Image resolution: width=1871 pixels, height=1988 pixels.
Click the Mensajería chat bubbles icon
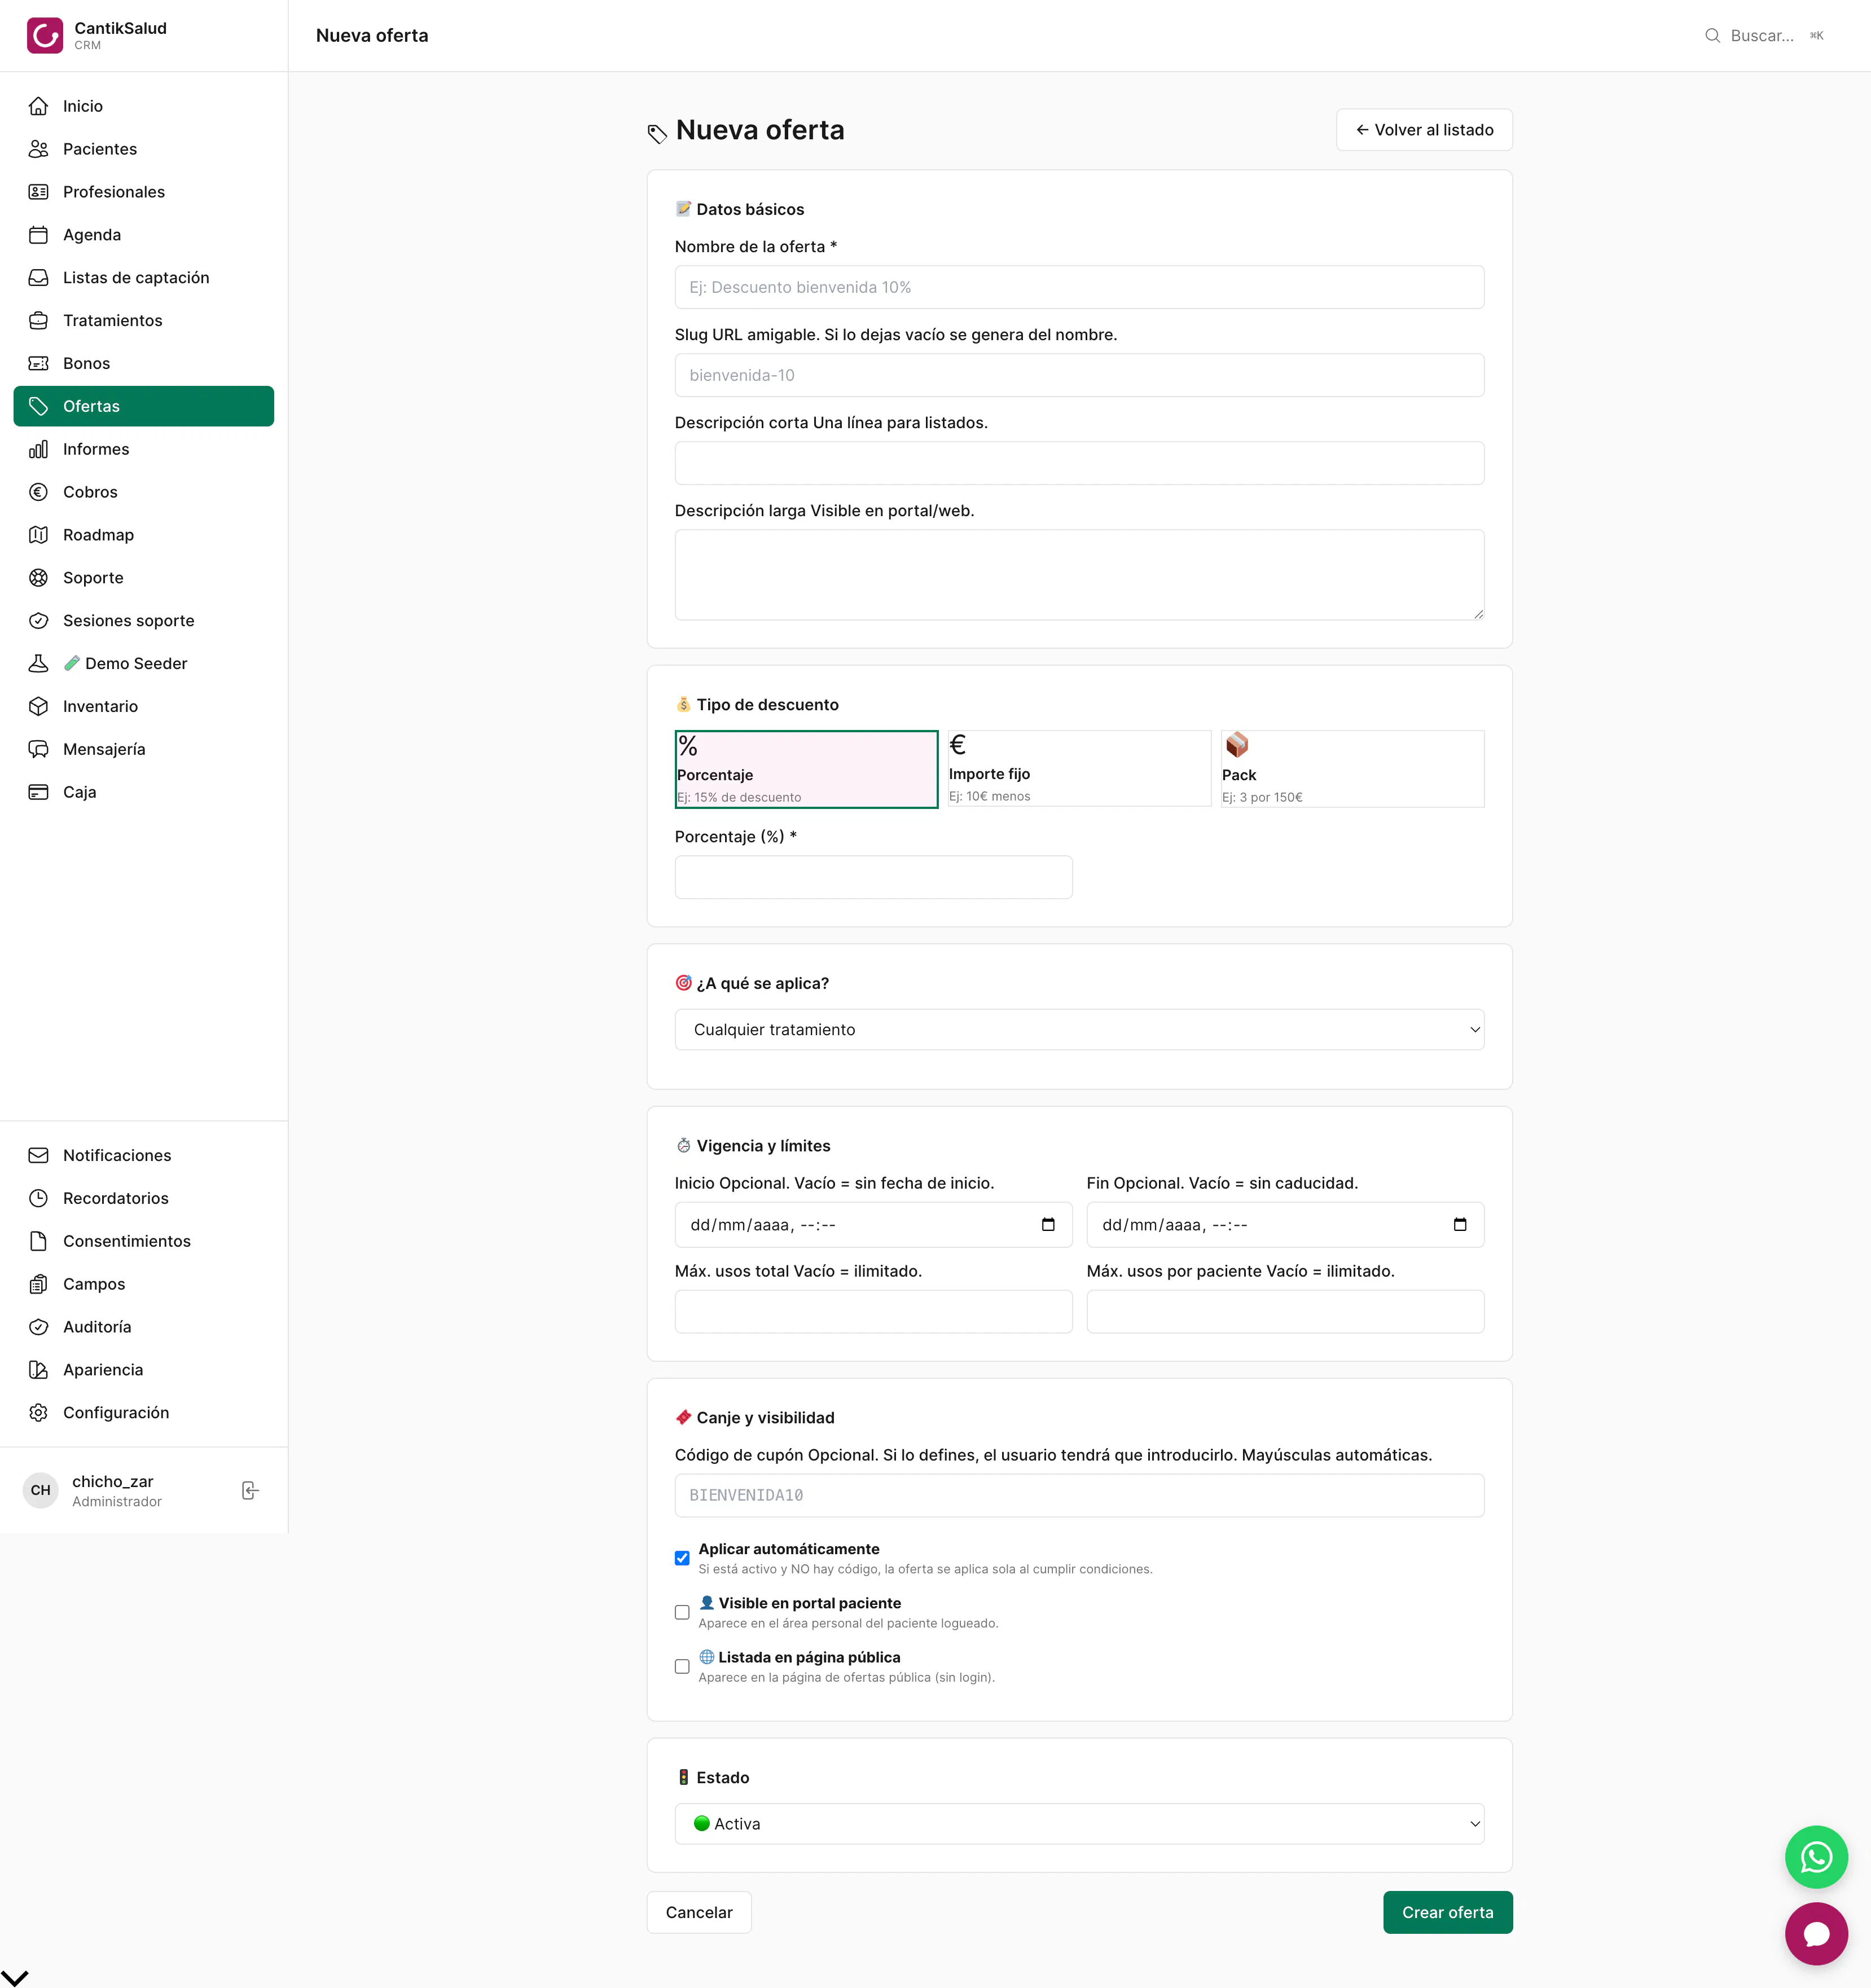pyautogui.click(x=39, y=750)
